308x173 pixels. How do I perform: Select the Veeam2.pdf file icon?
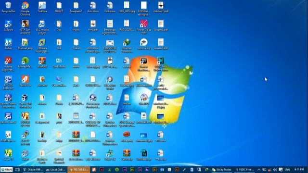[x=161, y=44]
